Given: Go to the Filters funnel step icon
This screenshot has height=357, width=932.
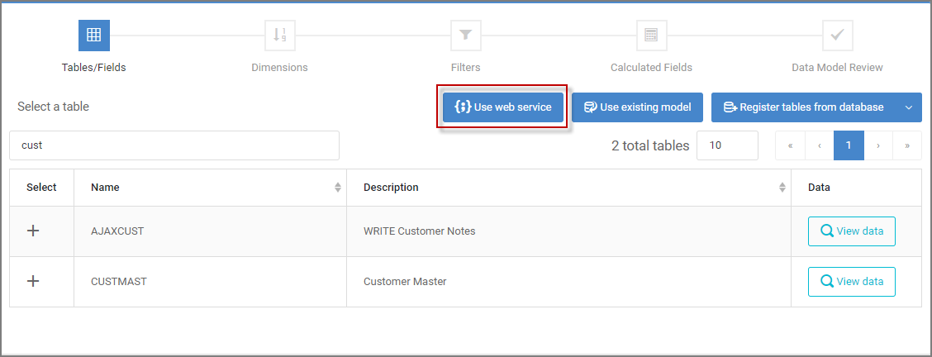Looking at the screenshot, I should (x=466, y=36).
